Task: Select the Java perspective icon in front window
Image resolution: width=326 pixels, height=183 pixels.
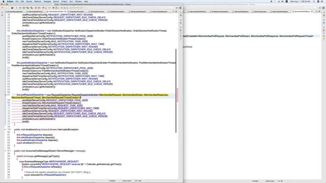Action: point(180,8)
